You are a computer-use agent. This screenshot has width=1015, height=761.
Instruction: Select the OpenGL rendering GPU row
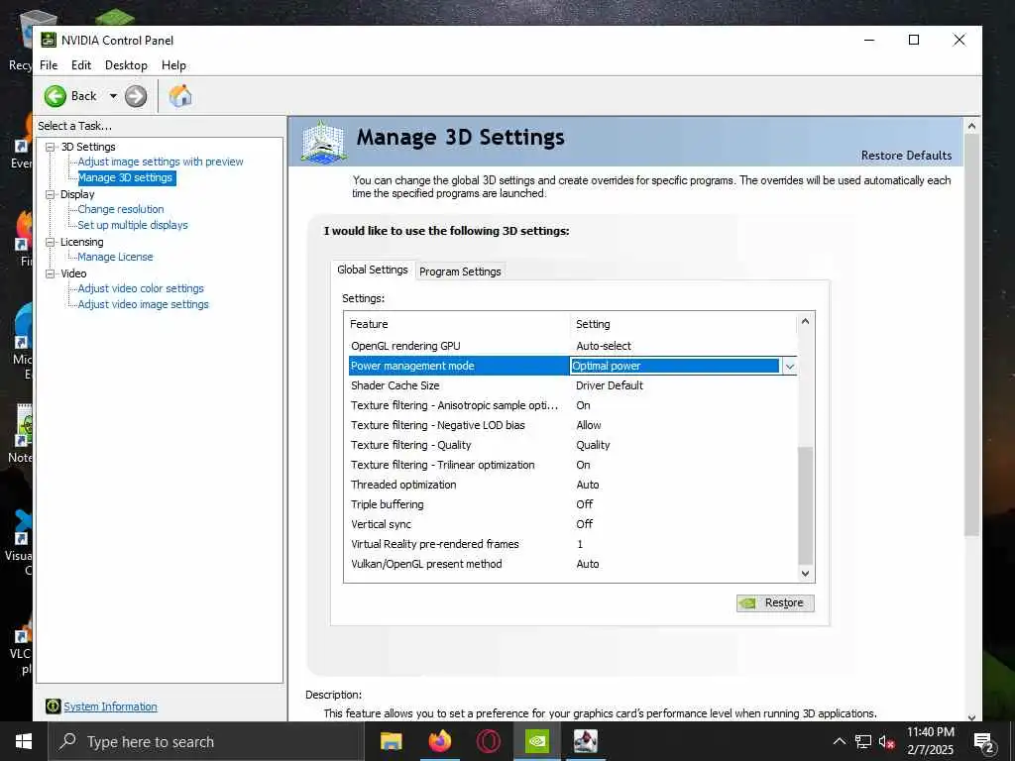click(572, 346)
